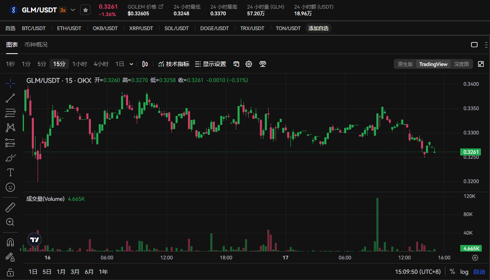Toggle percent scale on price axis
Image resolution: width=490 pixels, height=280 pixels.
452,272
